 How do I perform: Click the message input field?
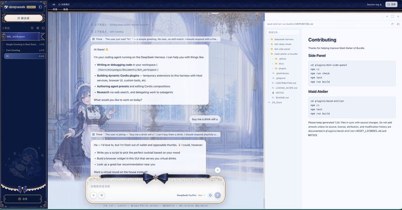click(156, 186)
